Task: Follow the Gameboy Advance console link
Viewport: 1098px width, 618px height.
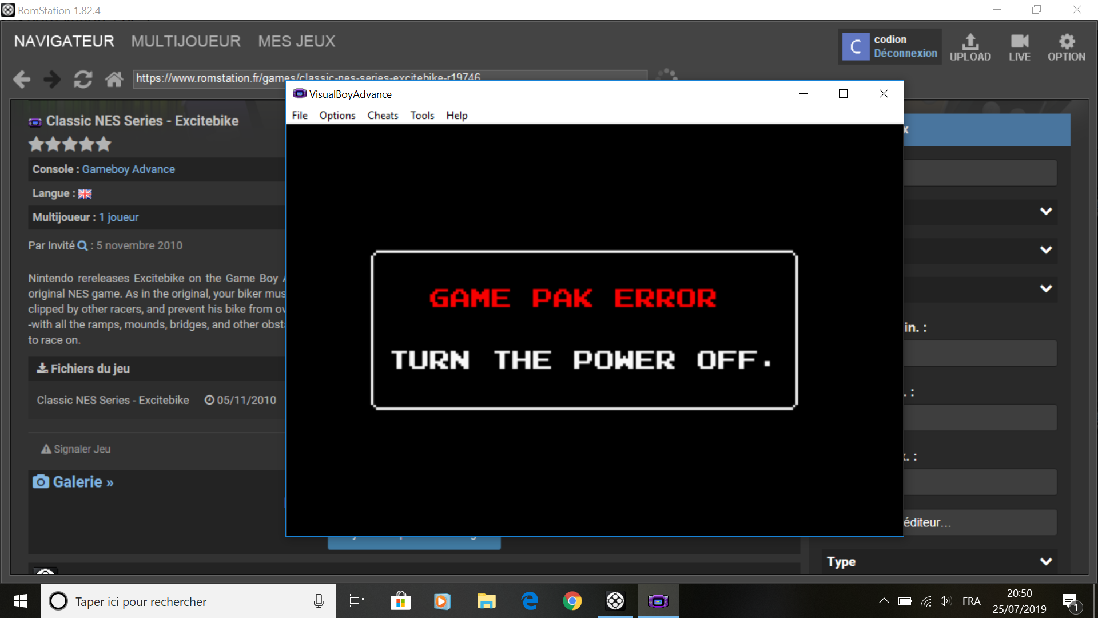Action: [129, 169]
